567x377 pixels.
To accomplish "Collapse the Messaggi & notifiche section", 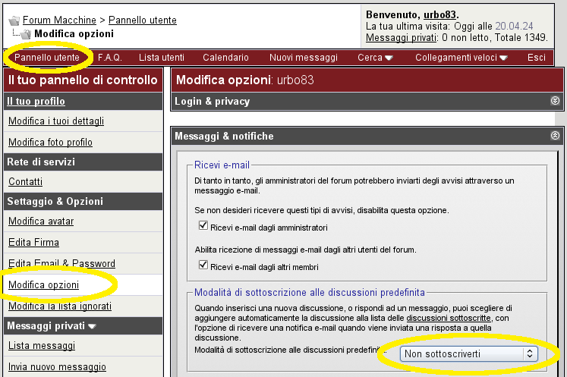I will [555, 136].
